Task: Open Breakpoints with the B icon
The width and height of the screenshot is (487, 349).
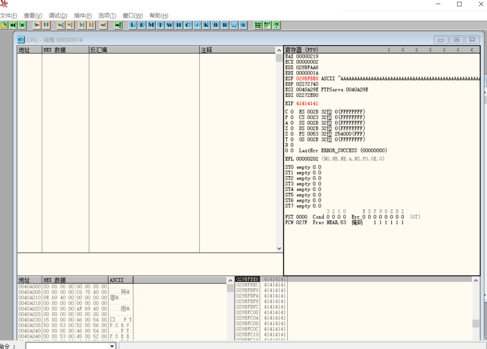Action: [215, 25]
